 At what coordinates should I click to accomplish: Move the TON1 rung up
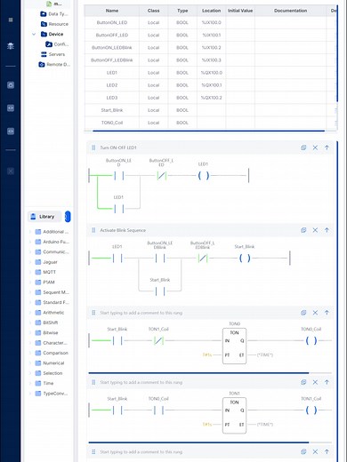click(327, 382)
